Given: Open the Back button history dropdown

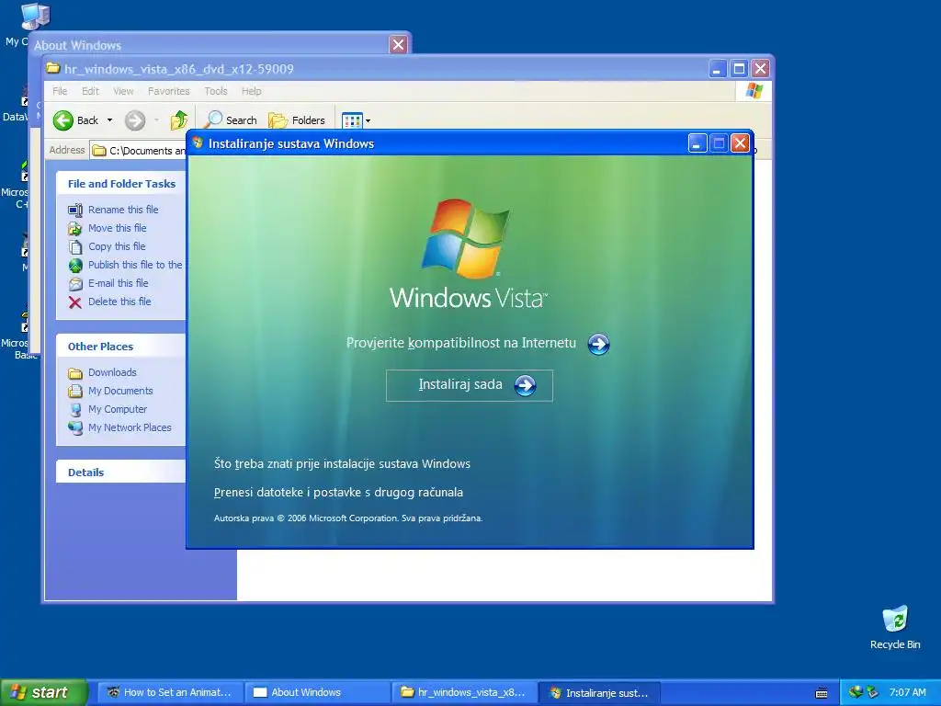Looking at the screenshot, I should point(110,120).
